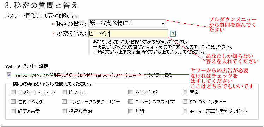The width and height of the screenshot is (264, 127).
Task: Check the モニター応募＆無料プレゼント checkbox
Action: 185,111
